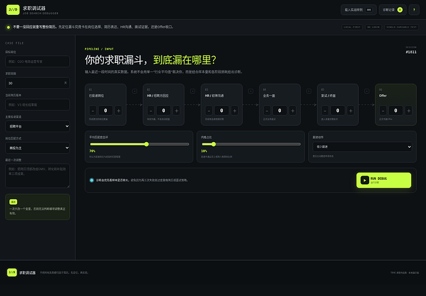Decrease the 05 复试 / 终面 count

tap(325, 111)
